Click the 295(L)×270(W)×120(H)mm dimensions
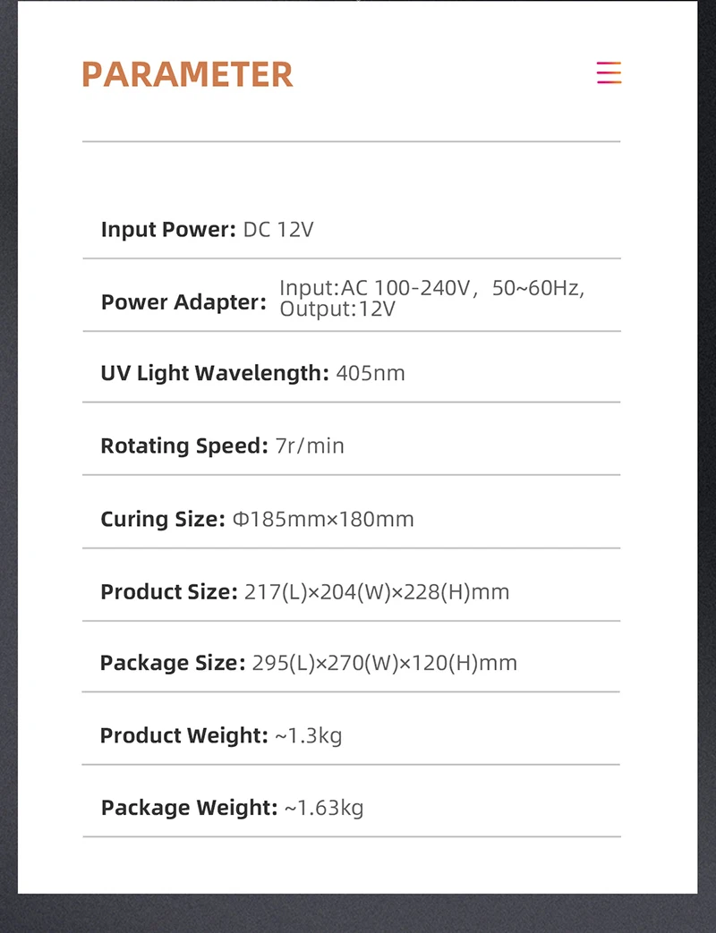 click(385, 663)
